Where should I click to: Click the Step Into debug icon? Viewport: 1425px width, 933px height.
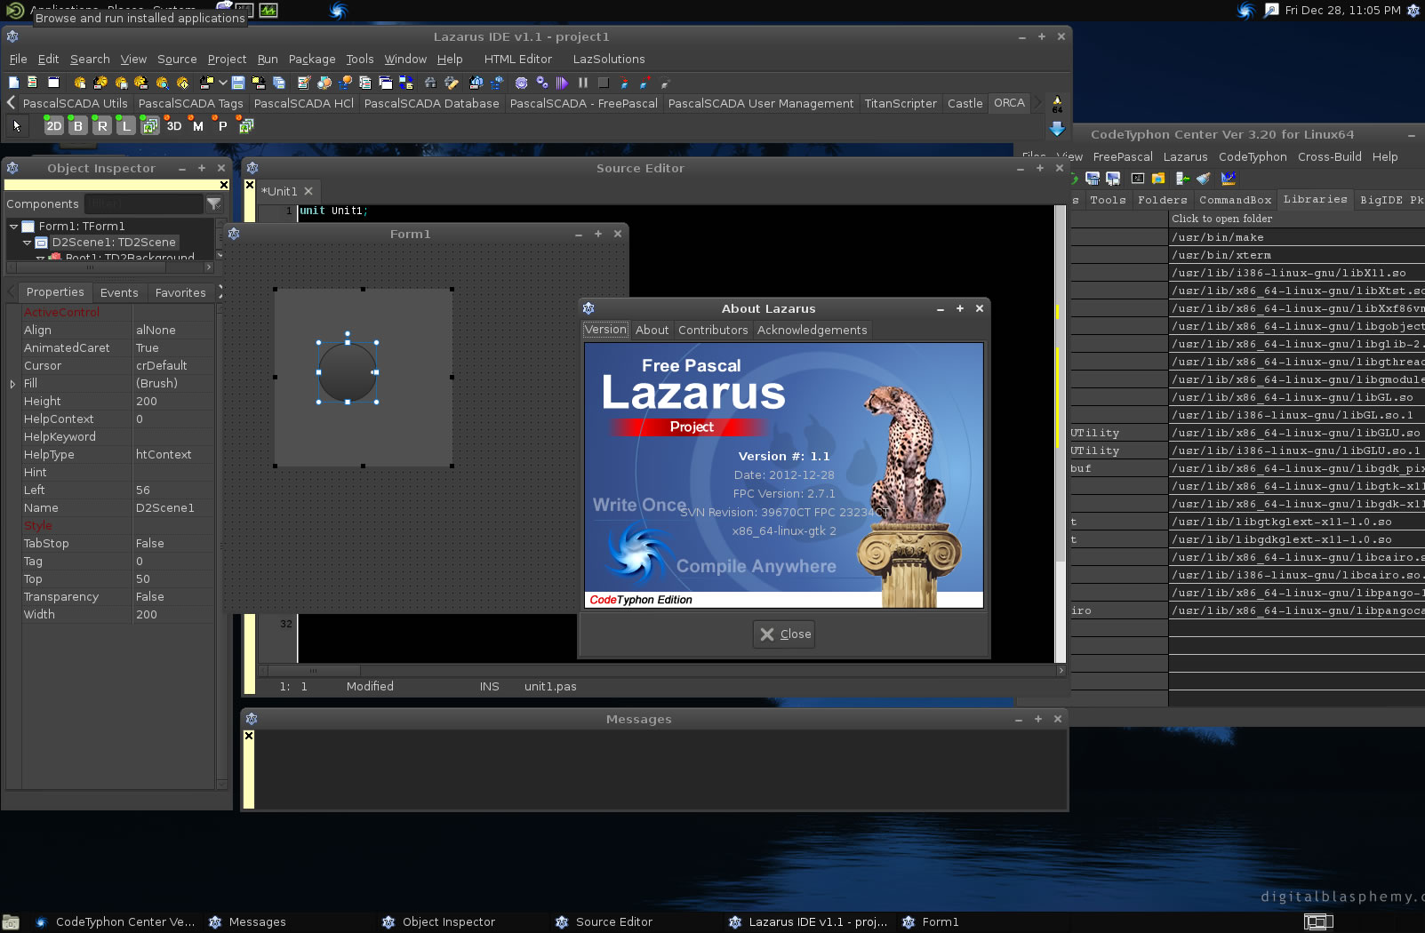[x=625, y=83]
